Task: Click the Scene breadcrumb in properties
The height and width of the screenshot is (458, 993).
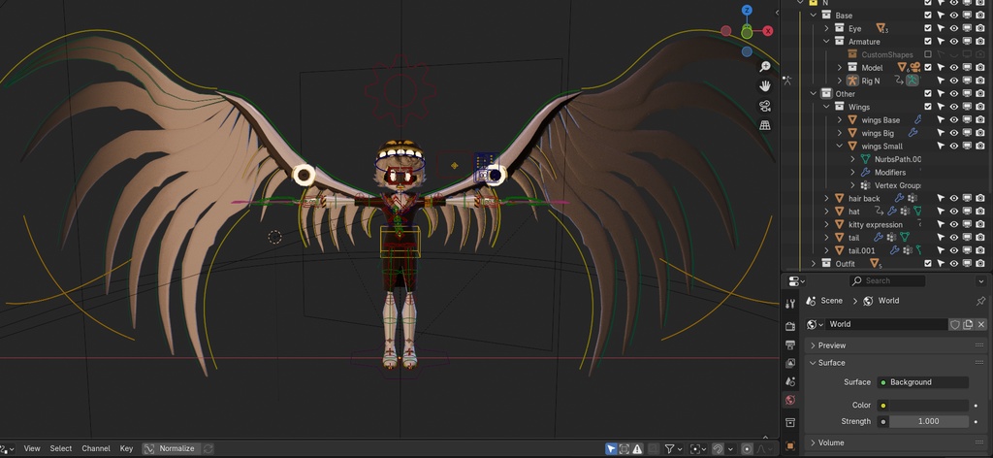Action: tap(825, 301)
